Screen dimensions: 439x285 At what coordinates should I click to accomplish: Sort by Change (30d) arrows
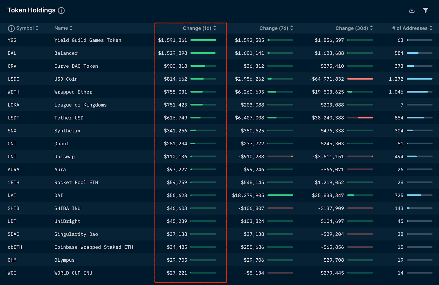[x=372, y=28]
